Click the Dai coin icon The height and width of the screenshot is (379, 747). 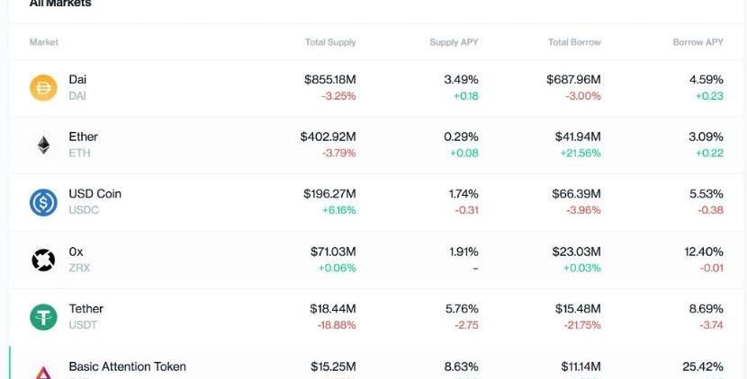click(x=43, y=88)
